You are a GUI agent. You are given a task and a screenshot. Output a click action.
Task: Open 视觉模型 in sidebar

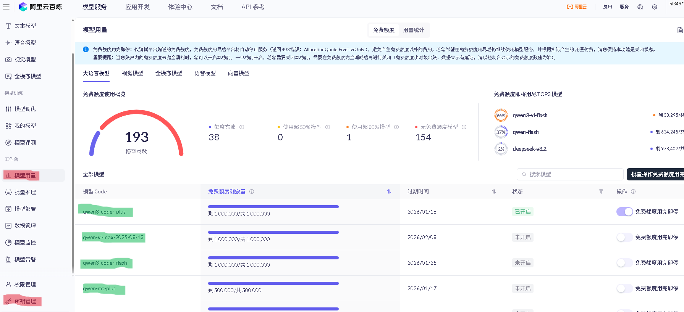tap(25, 60)
